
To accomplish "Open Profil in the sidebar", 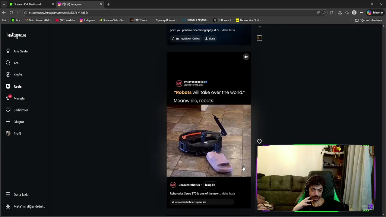I will [x=13, y=134].
